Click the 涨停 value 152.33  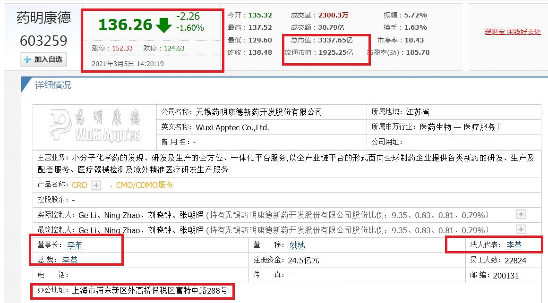pyautogui.click(x=122, y=48)
